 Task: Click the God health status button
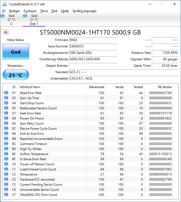(x=16, y=52)
